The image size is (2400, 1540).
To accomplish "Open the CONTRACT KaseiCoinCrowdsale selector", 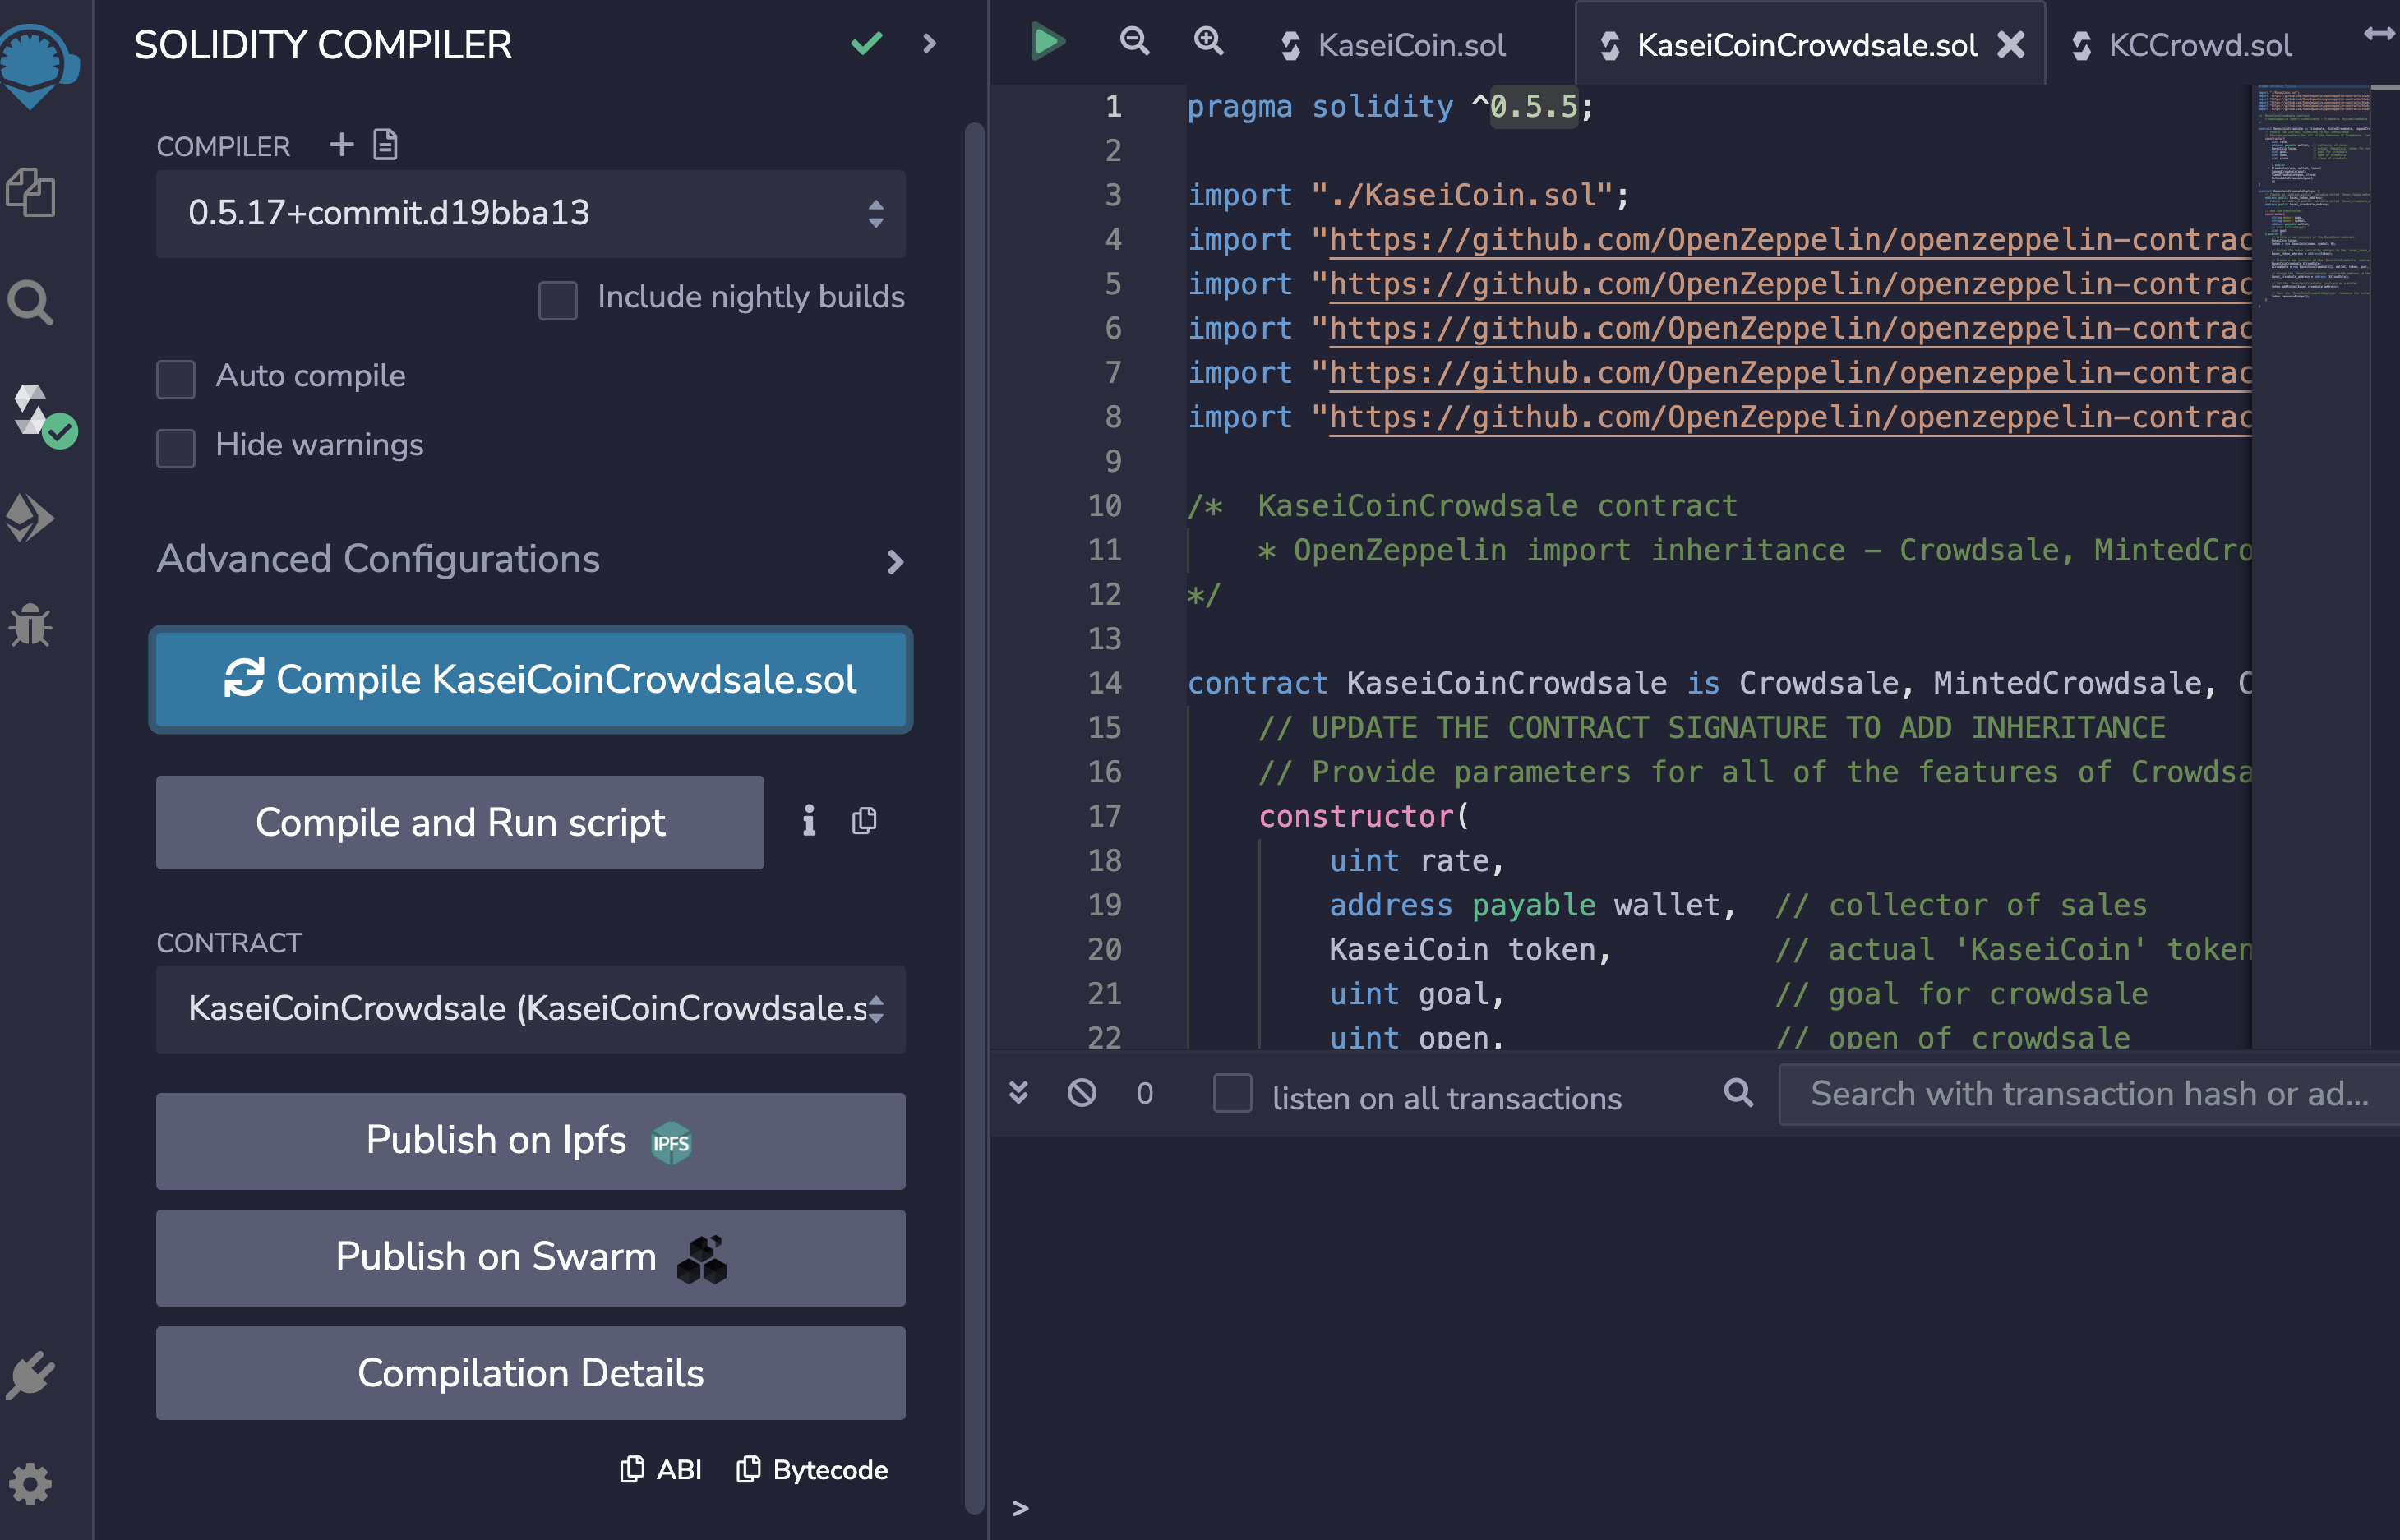I will click(530, 1009).
